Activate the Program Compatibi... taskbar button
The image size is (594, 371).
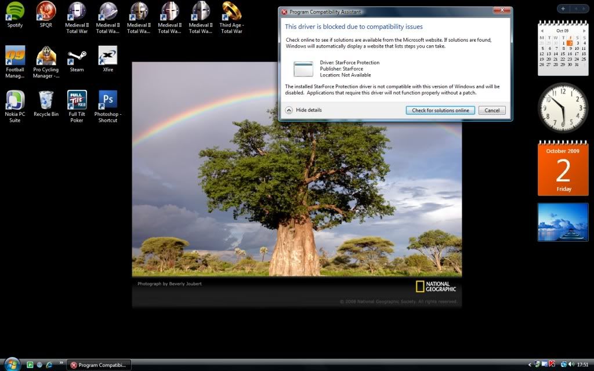99,365
